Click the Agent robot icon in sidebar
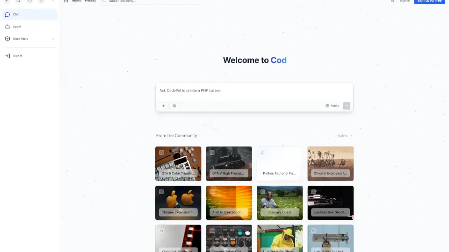 pos(7,27)
